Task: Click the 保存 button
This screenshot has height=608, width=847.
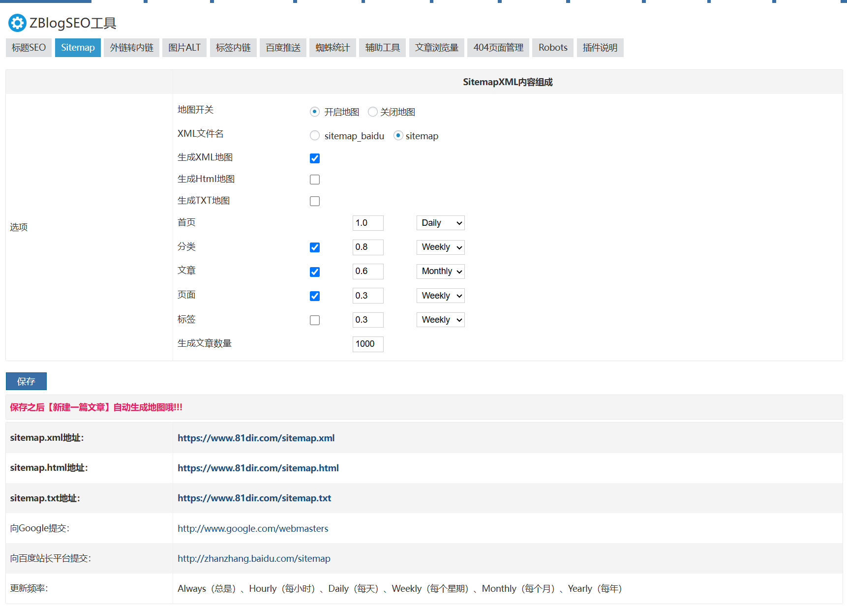Action: tap(26, 381)
